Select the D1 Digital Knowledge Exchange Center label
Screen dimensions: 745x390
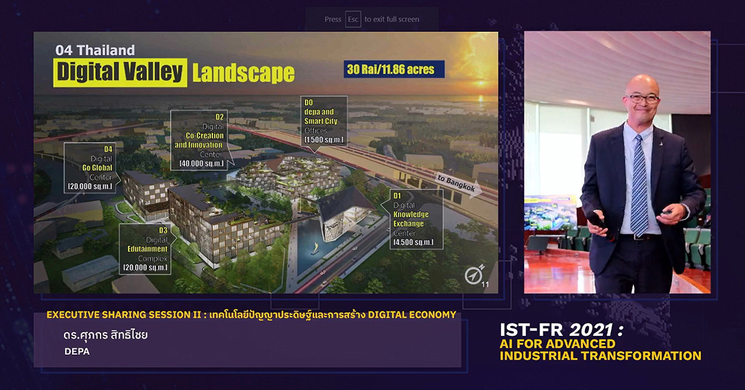412,220
